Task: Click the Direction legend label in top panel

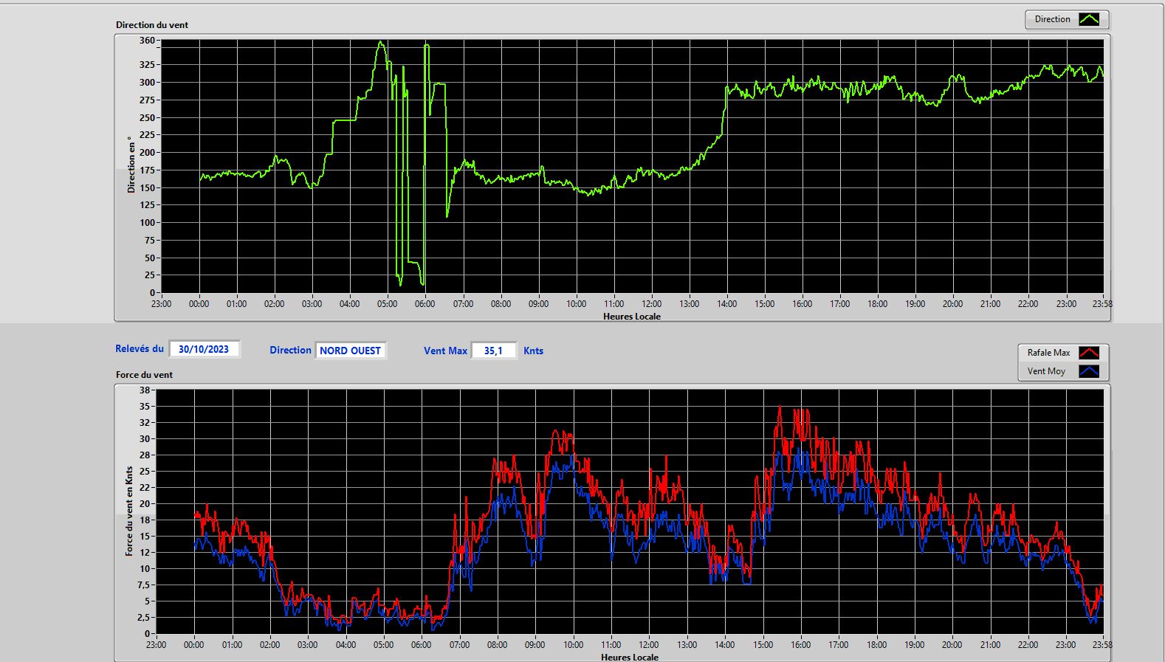Action: (x=1052, y=19)
